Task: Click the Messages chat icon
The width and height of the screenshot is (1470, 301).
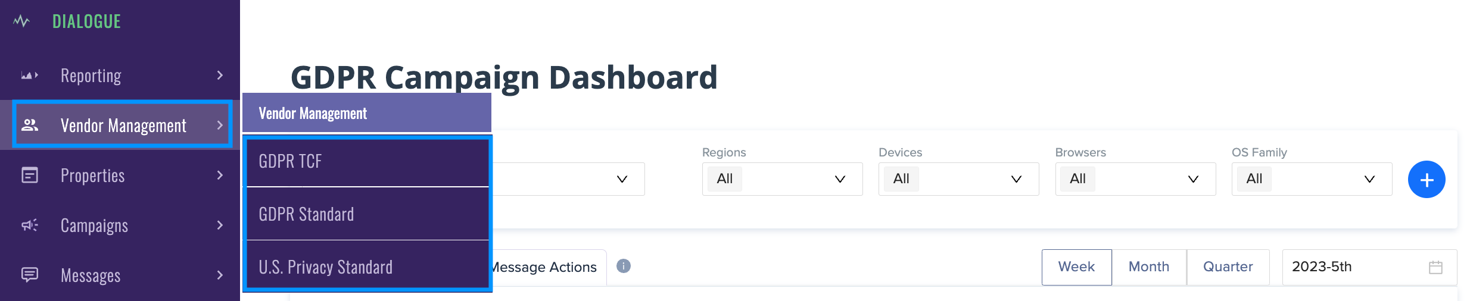Action: (30, 274)
